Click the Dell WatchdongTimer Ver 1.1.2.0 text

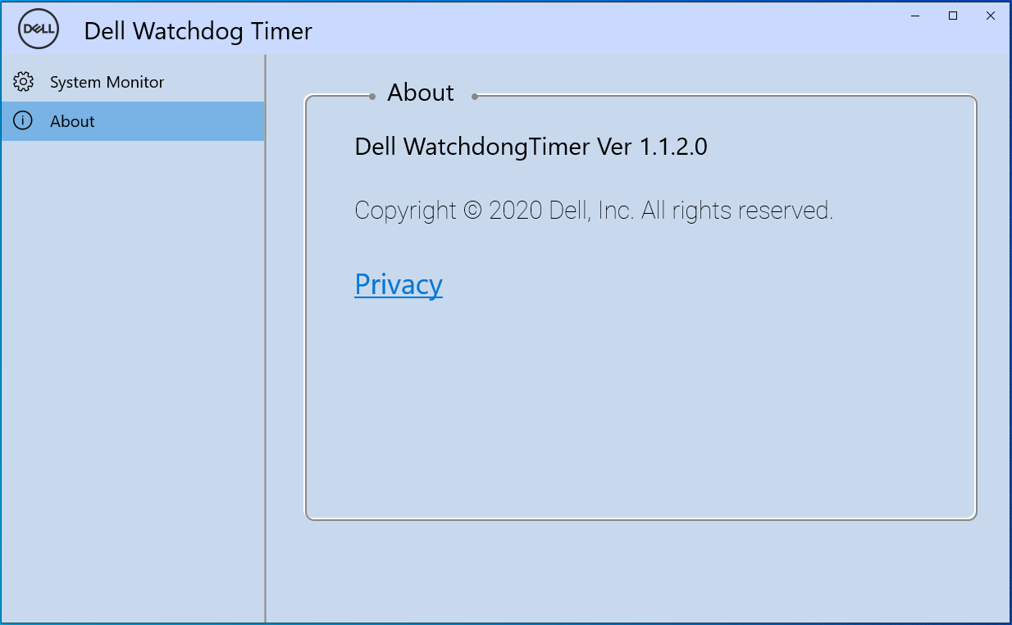[531, 147]
